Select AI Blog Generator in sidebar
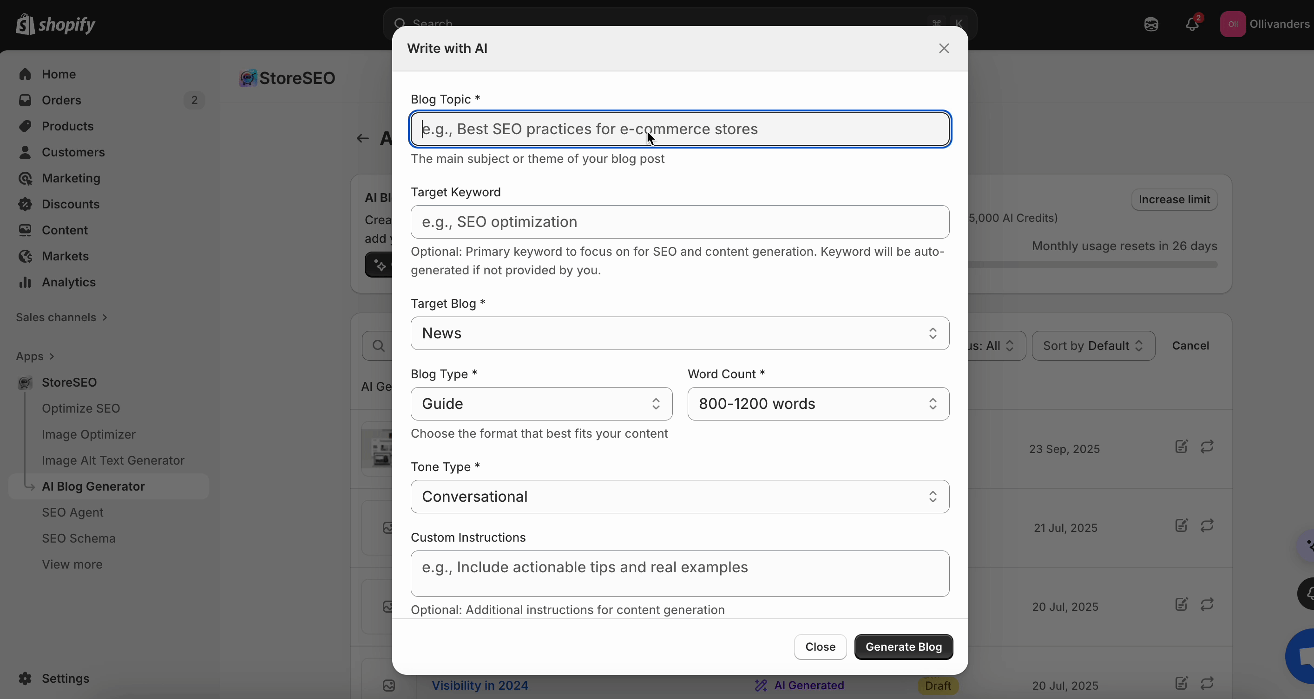This screenshot has width=1314, height=699. click(x=93, y=486)
